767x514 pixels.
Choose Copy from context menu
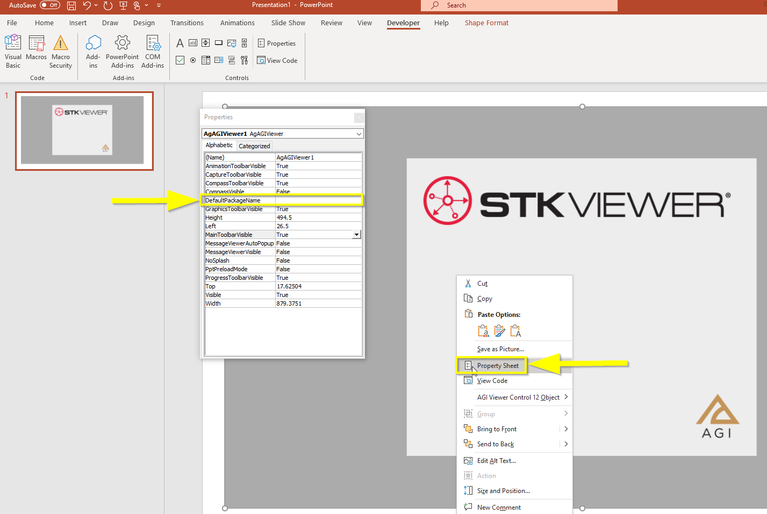(514, 299)
